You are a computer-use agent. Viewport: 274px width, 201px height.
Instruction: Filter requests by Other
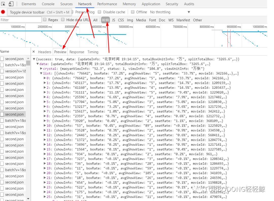[197, 20]
